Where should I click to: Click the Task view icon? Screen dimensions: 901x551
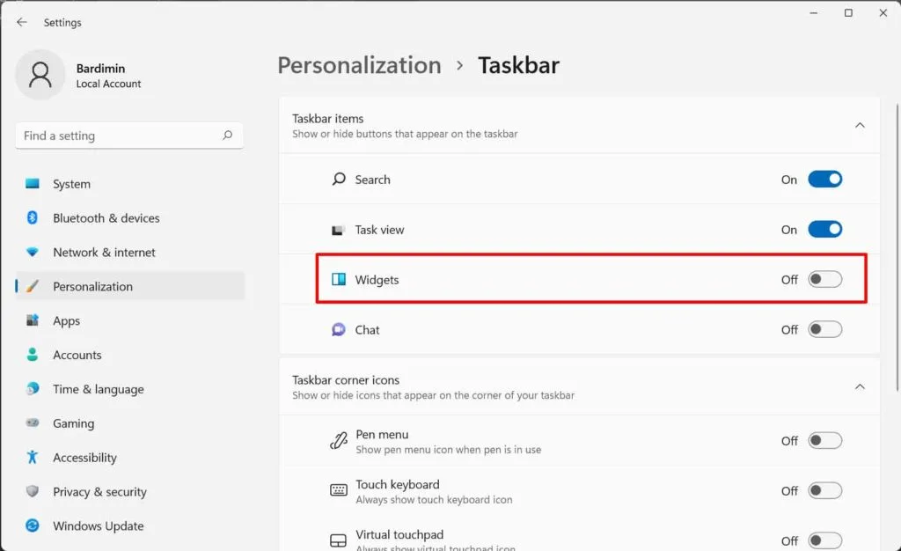338,230
